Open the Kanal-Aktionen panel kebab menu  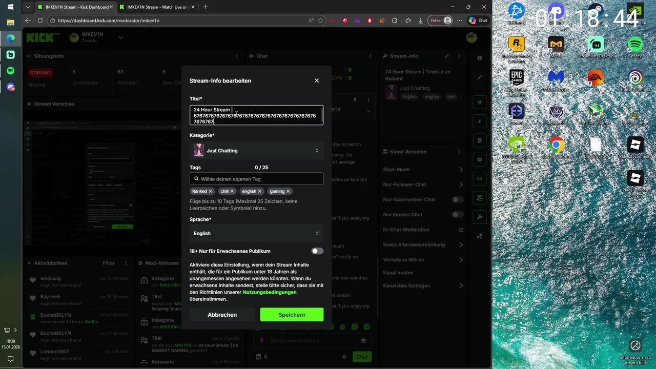click(x=459, y=152)
